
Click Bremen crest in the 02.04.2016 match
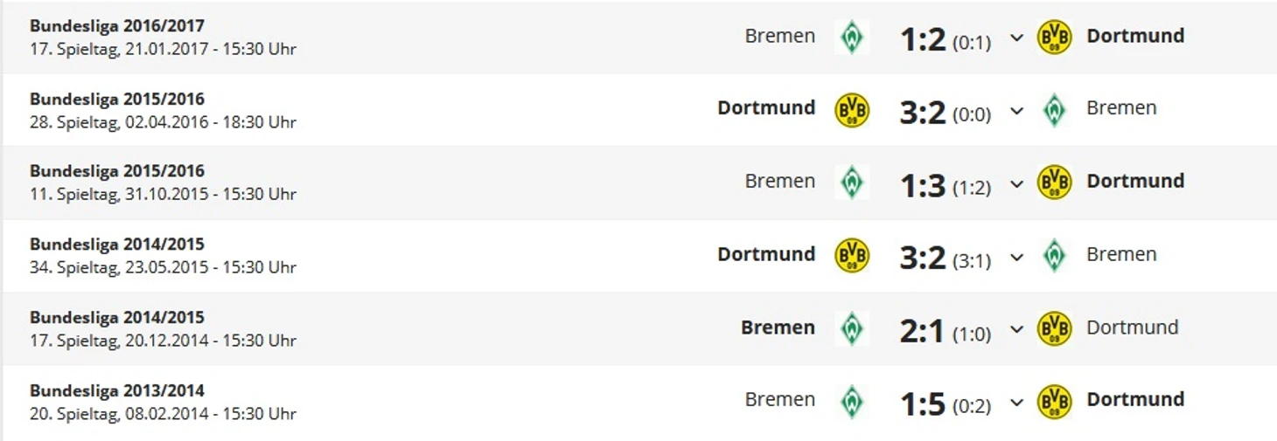coord(1054,110)
